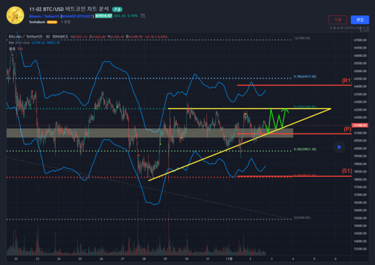Click the gold Bitcoin coin avatar
Screen dimensions: 375x265
coord(15,15)
